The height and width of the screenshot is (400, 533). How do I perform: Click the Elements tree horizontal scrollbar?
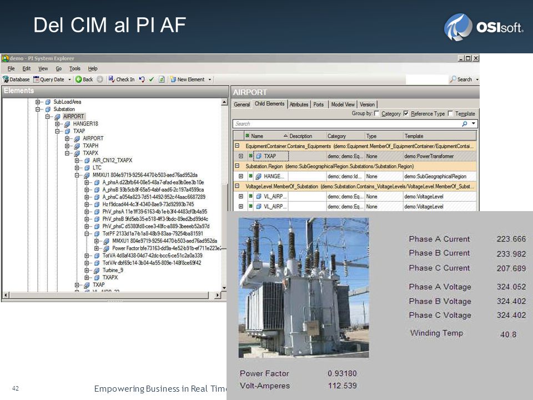pyautogui.click(x=112, y=295)
